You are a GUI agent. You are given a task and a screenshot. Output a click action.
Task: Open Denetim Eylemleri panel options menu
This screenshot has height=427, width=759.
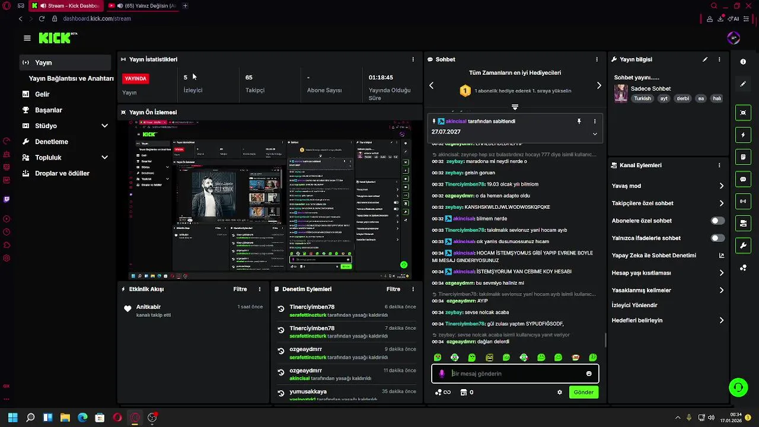pos(413,289)
